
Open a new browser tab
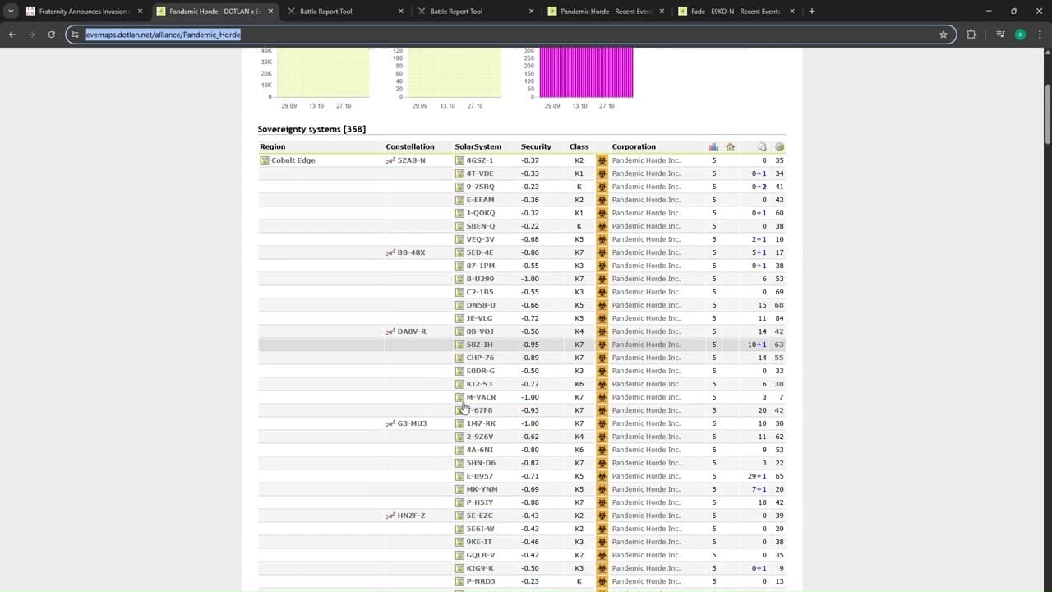pyautogui.click(x=812, y=12)
